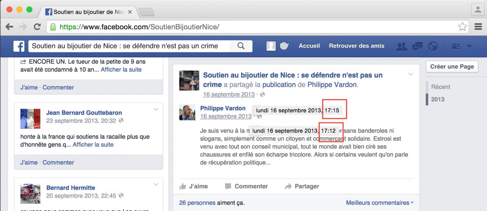Click the address bar URL
Viewport: 487px width, 211px height.
(140, 27)
